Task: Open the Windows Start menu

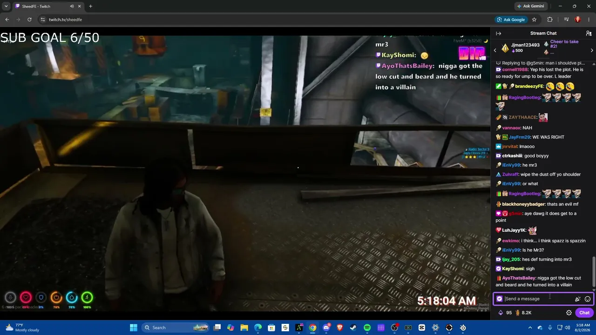Action: tap(134, 328)
